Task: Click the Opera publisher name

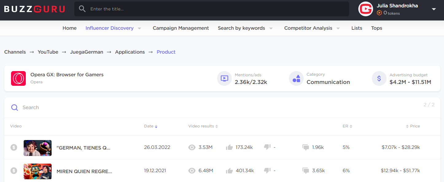Action: (x=37, y=82)
